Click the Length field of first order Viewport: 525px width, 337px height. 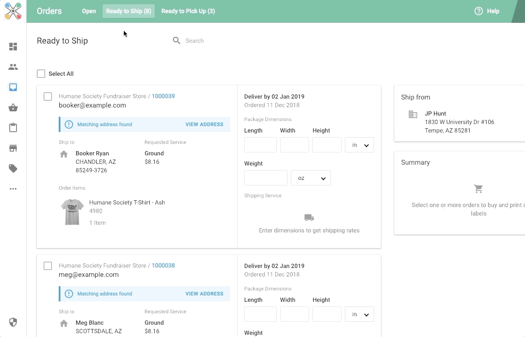tap(260, 145)
